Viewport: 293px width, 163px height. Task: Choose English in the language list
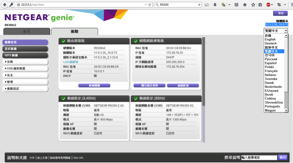pos(270,40)
